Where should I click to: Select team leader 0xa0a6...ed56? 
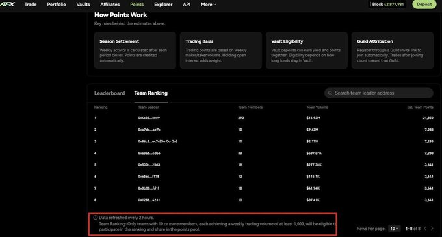point(149,153)
